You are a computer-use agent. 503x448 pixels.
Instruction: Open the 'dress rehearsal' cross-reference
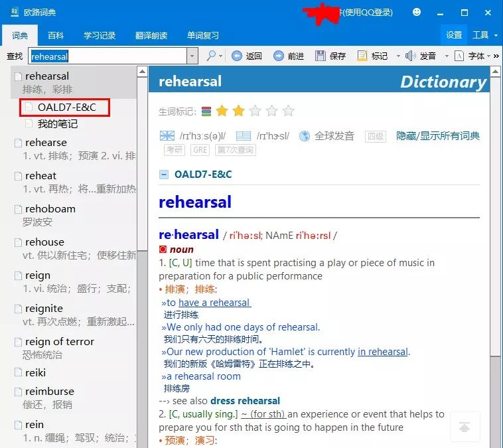click(x=245, y=401)
